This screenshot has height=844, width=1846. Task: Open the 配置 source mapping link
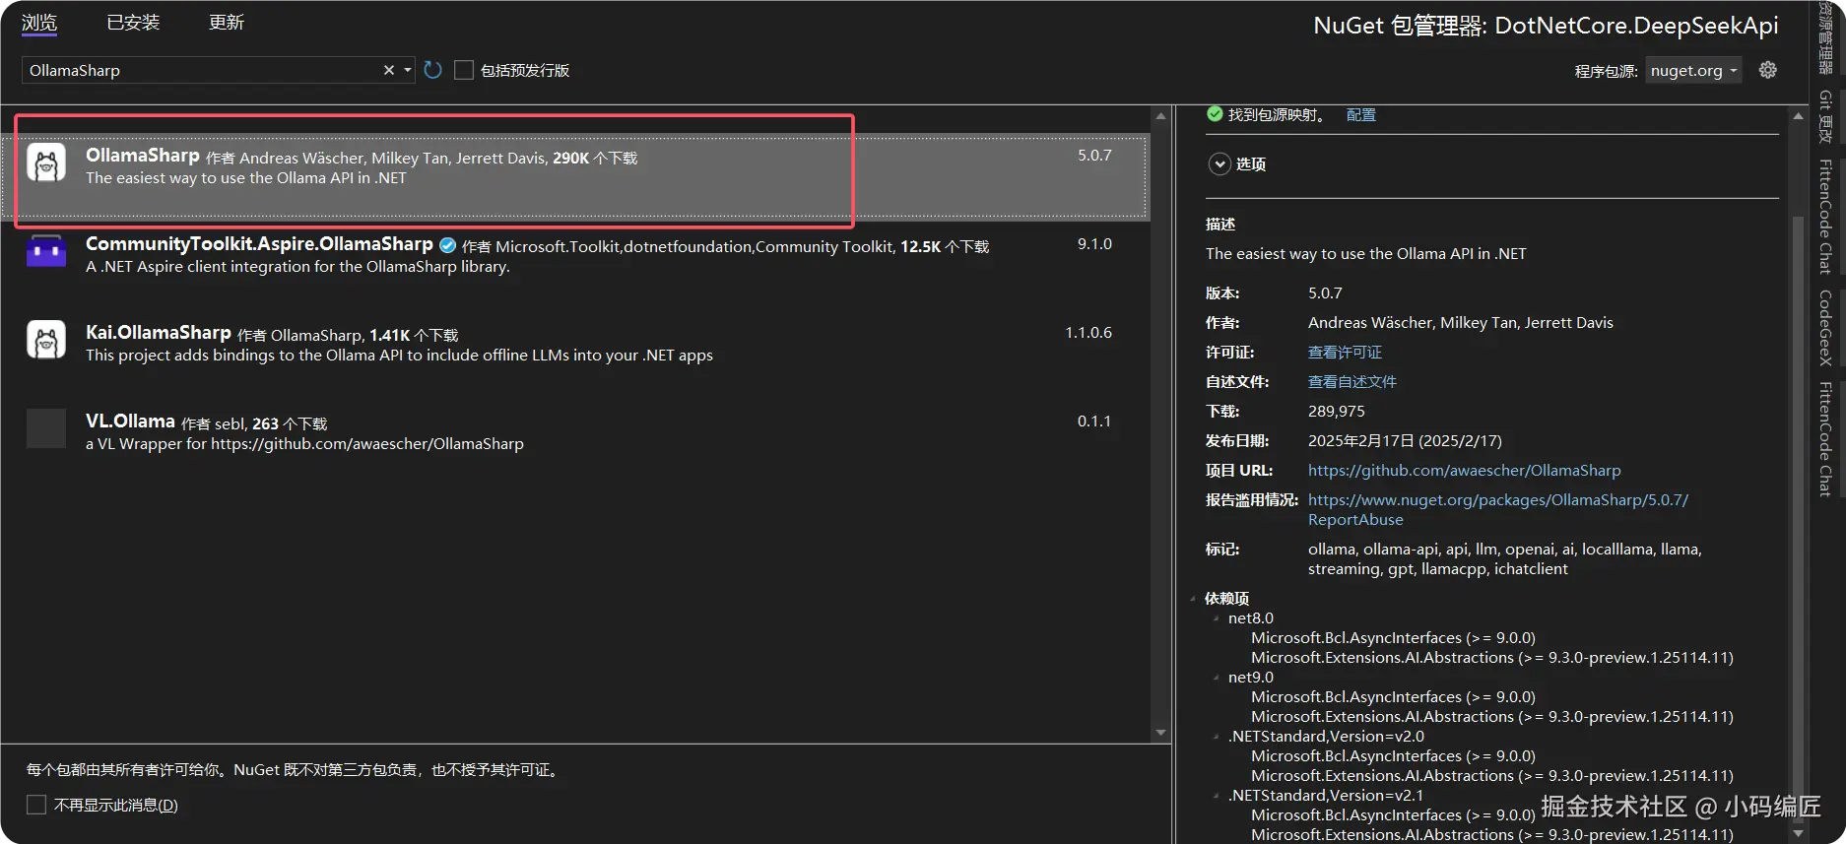(x=1361, y=115)
